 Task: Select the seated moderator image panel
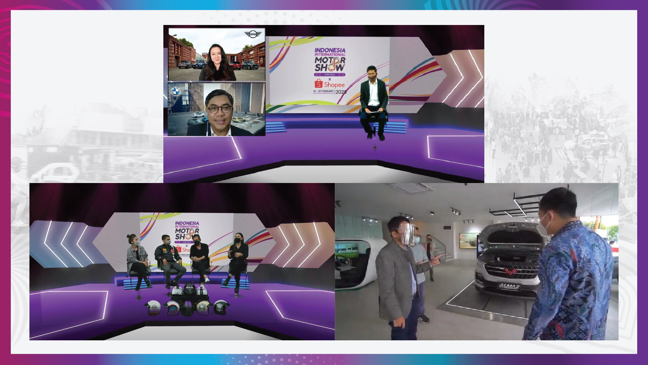[x=324, y=104]
